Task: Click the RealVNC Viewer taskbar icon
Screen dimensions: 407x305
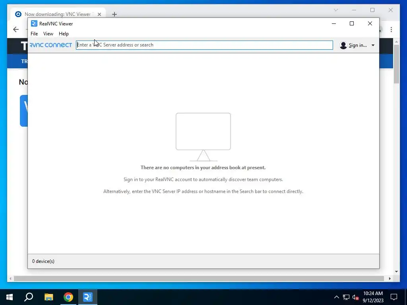Action: click(x=88, y=297)
